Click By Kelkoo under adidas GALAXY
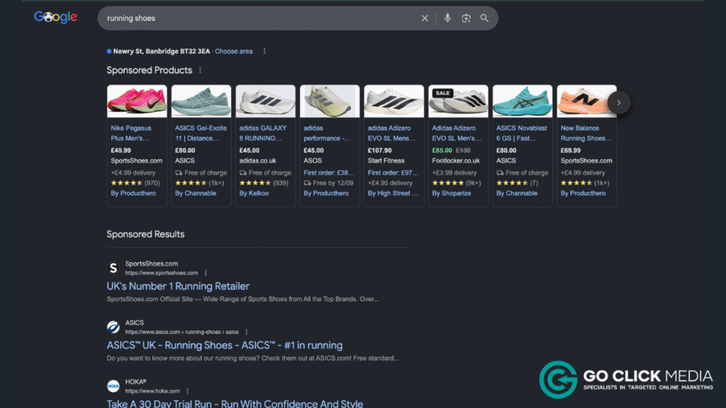 click(x=255, y=193)
